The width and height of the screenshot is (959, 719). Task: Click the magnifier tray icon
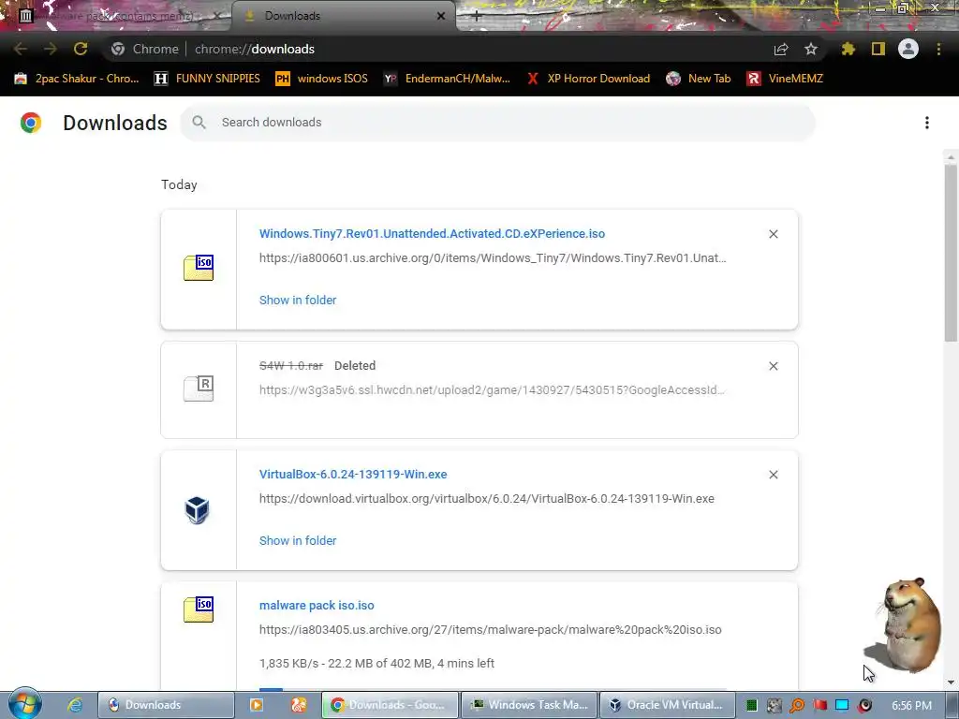[797, 706]
